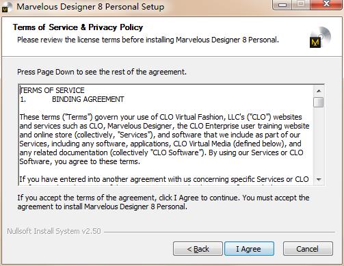Click the paragraph beginning 'These terms'

point(164,139)
